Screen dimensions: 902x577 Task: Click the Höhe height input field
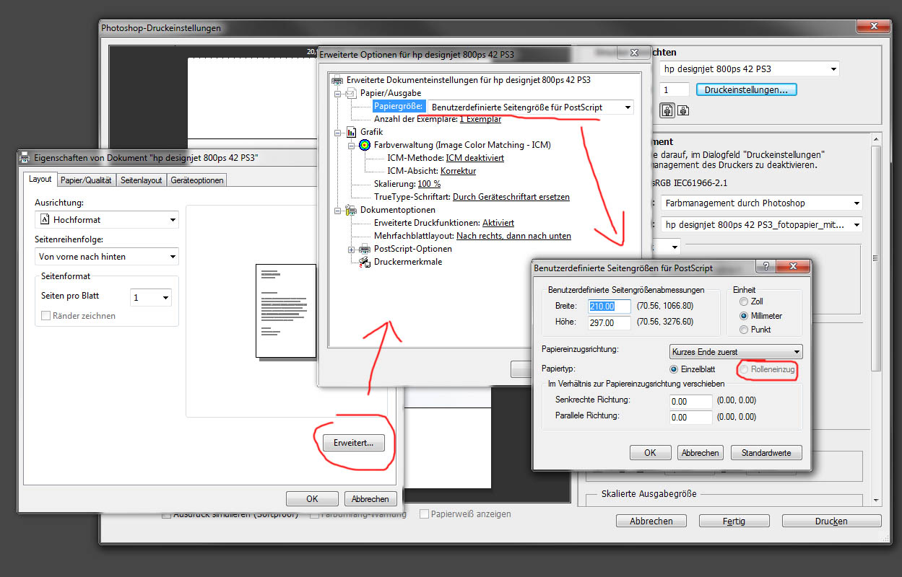click(x=610, y=322)
